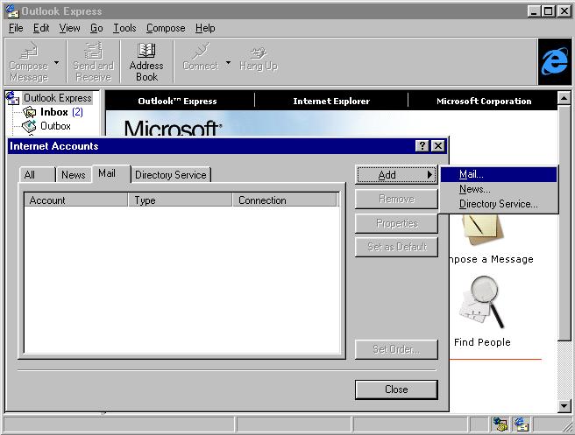Select the Mail tab

click(110, 173)
